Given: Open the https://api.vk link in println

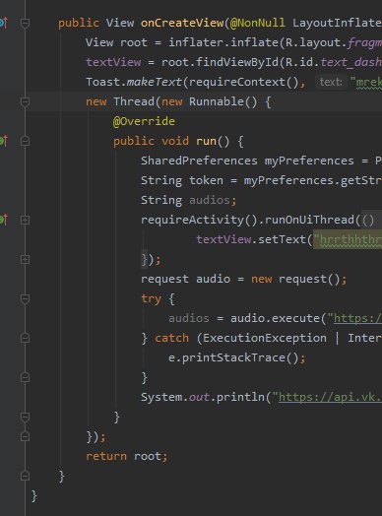Looking at the screenshot, I should pyautogui.click(x=330, y=397).
